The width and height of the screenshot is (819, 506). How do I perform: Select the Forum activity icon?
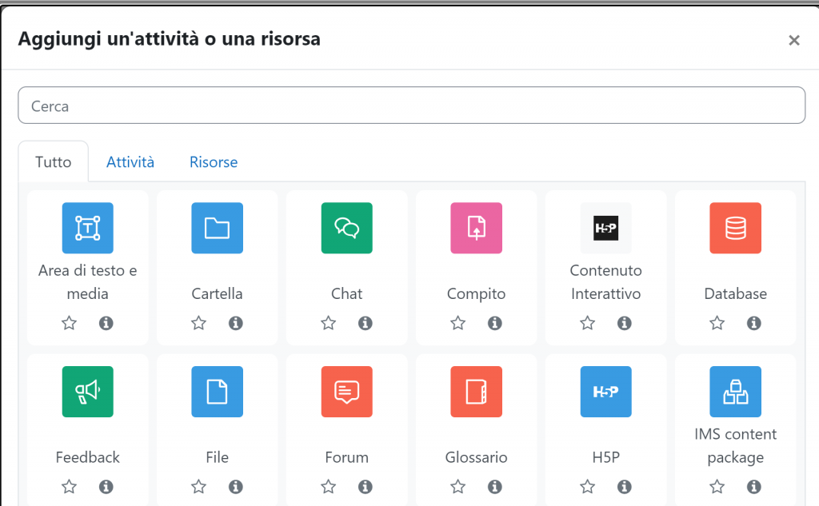pos(347,392)
